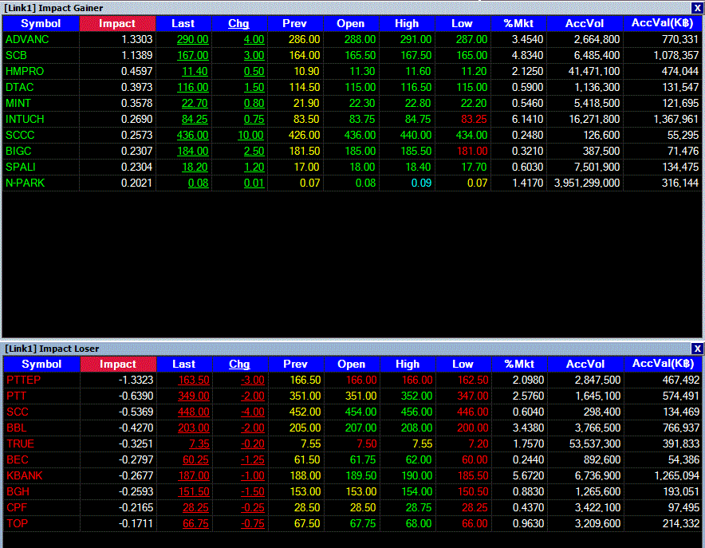Click TRUE AccVol 53,537,300

595,444
